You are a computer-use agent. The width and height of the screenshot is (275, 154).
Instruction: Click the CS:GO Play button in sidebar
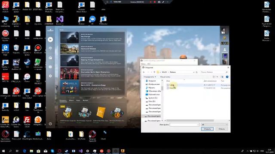[x=50, y=39]
